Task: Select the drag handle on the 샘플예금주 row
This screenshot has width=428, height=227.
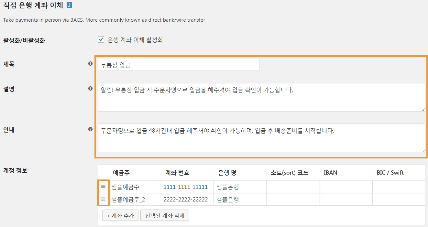Action: (103, 186)
